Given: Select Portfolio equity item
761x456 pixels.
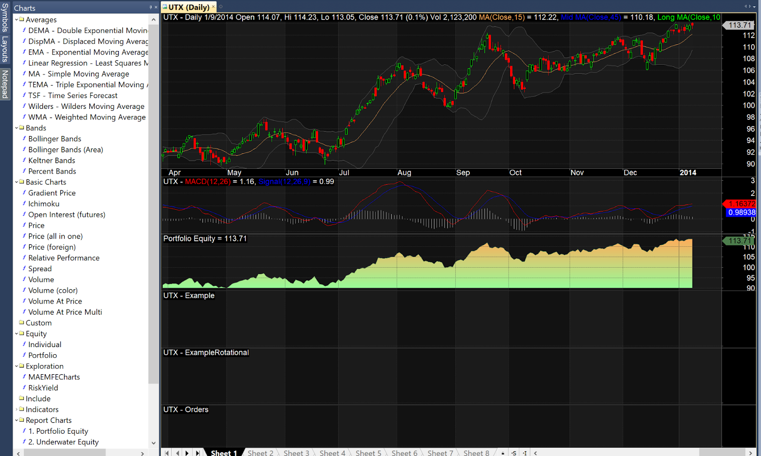Looking at the screenshot, I should point(42,355).
